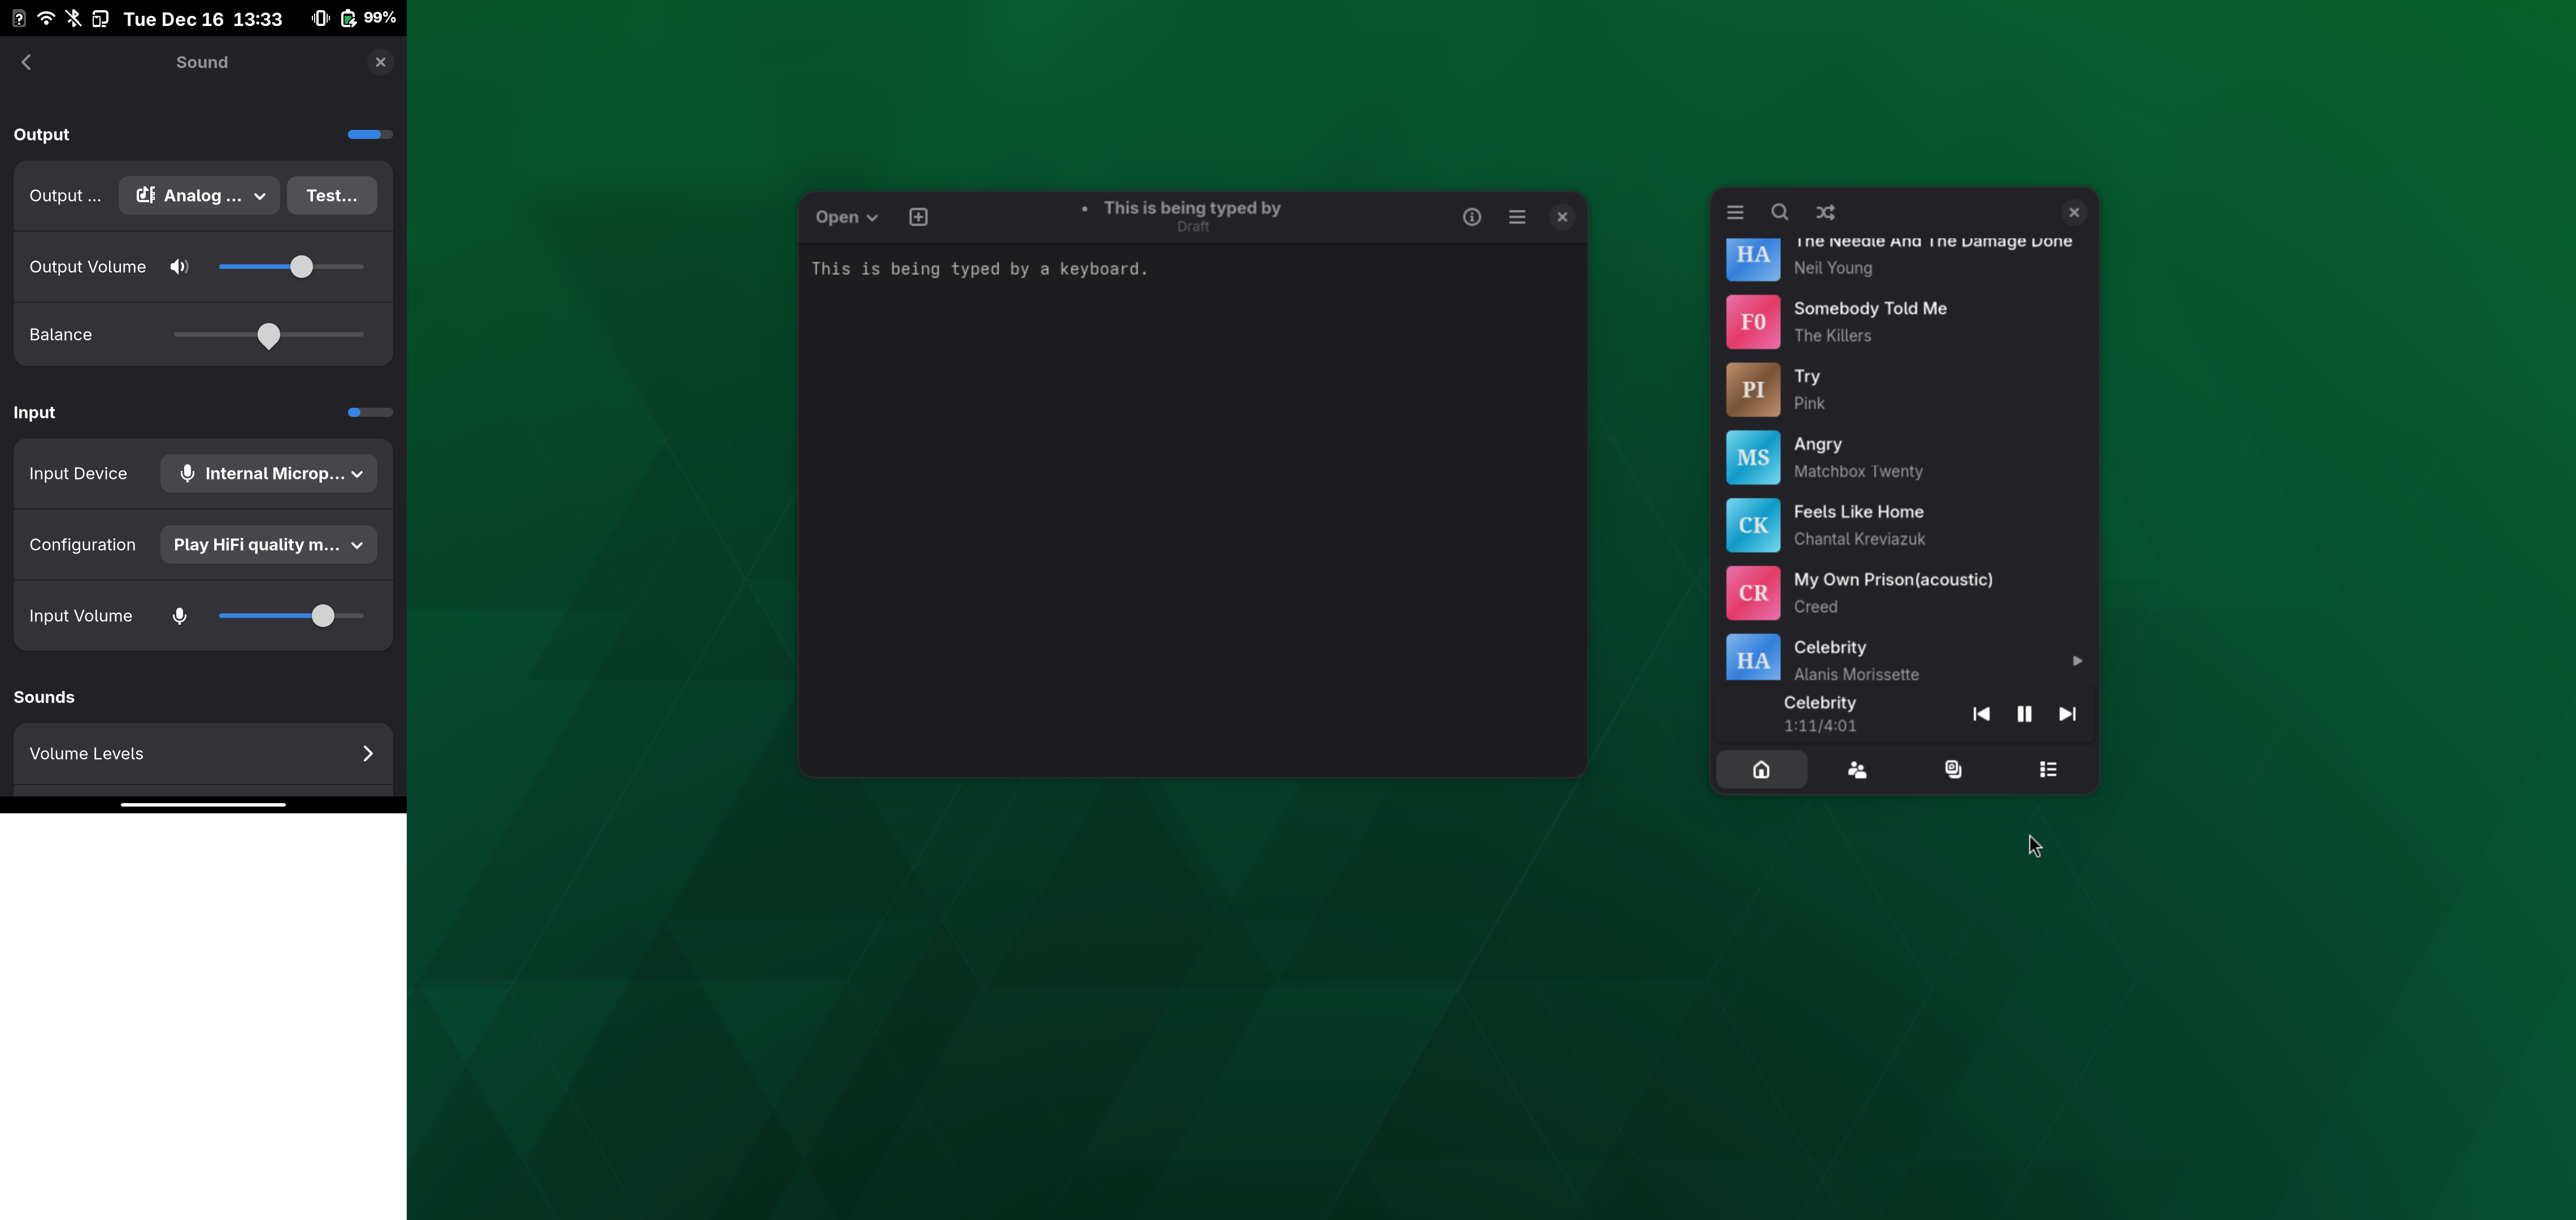Close the Sound settings panel

click(x=380, y=62)
